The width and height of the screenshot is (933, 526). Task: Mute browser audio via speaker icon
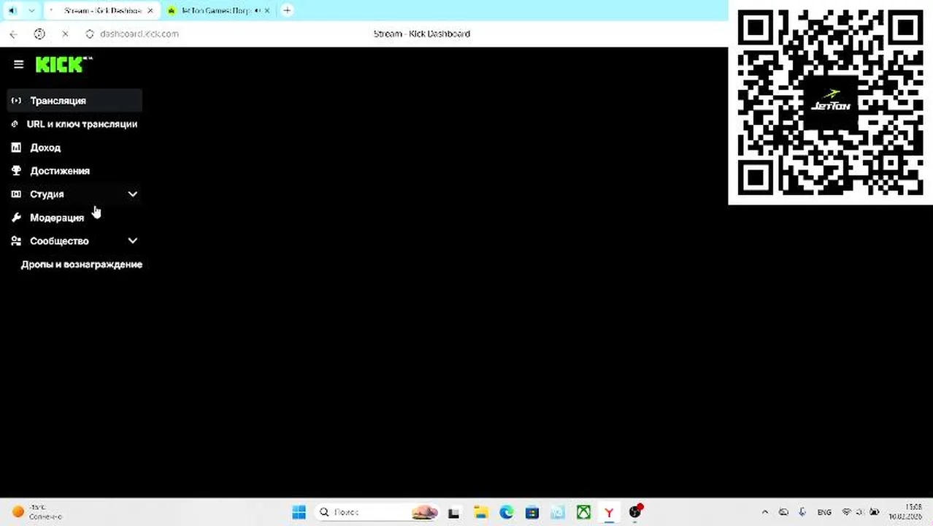pyautogui.click(x=12, y=11)
